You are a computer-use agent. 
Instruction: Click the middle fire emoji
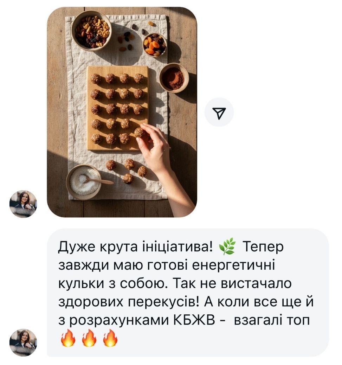click(x=89, y=338)
